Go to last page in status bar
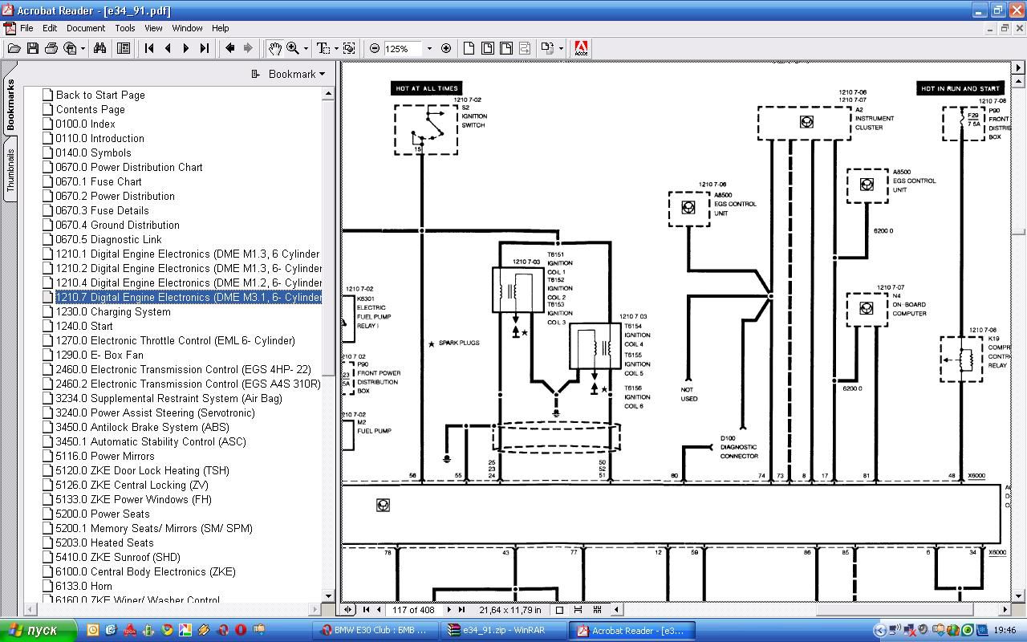The width and height of the screenshot is (1027, 642). click(461, 610)
